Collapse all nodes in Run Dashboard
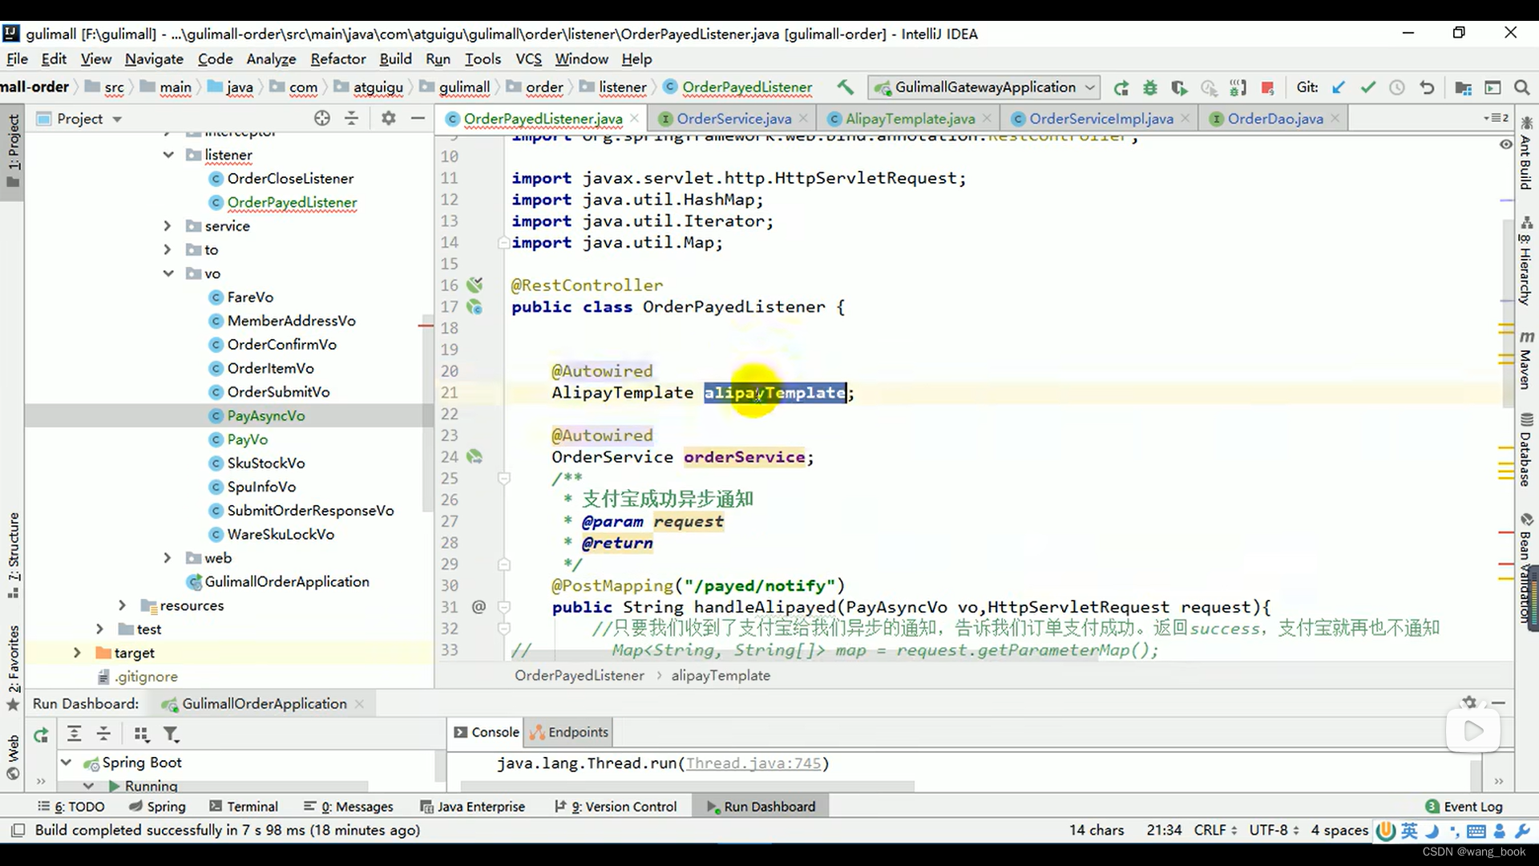This screenshot has height=866, width=1539. (103, 734)
